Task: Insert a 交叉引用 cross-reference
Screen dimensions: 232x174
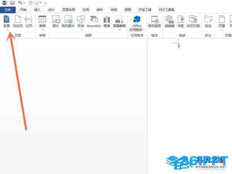Action: 193,22
